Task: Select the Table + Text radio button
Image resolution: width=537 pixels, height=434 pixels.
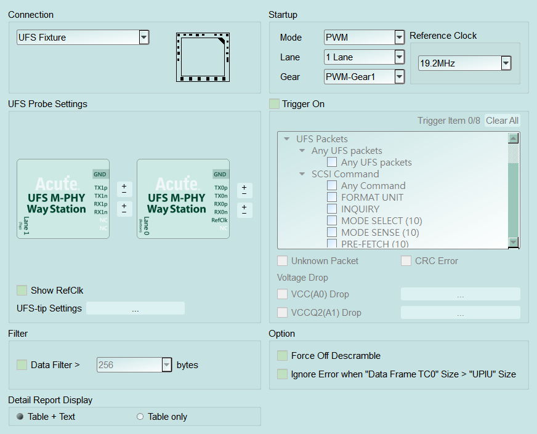Action: pyautogui.click(x=20, y=417)
